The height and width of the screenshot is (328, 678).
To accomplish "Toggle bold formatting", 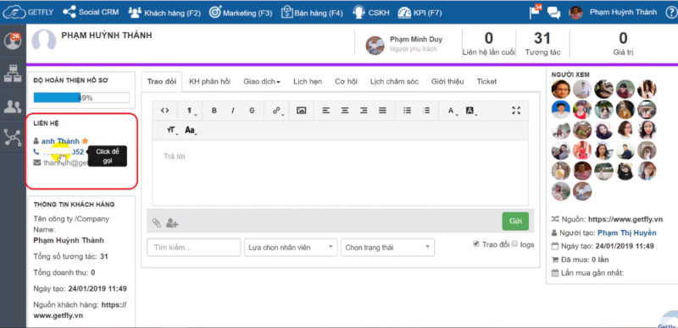I will (x=214, y=111).
